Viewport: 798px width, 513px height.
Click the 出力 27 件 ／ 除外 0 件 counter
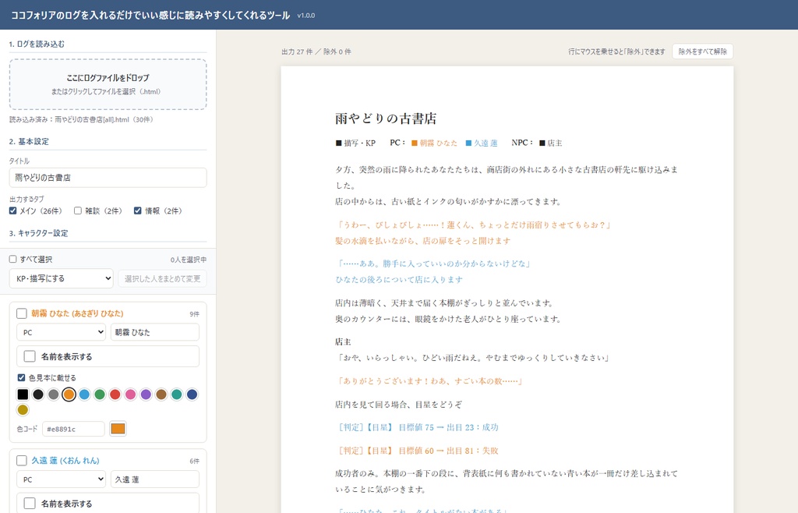click(x=316, y=51)
